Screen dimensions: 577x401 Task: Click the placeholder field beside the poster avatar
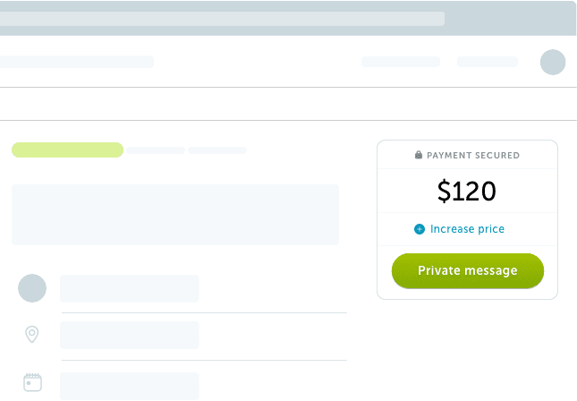[x=130, y=289]
